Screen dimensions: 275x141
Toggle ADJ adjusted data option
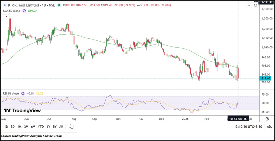click(x=269, y=126)
